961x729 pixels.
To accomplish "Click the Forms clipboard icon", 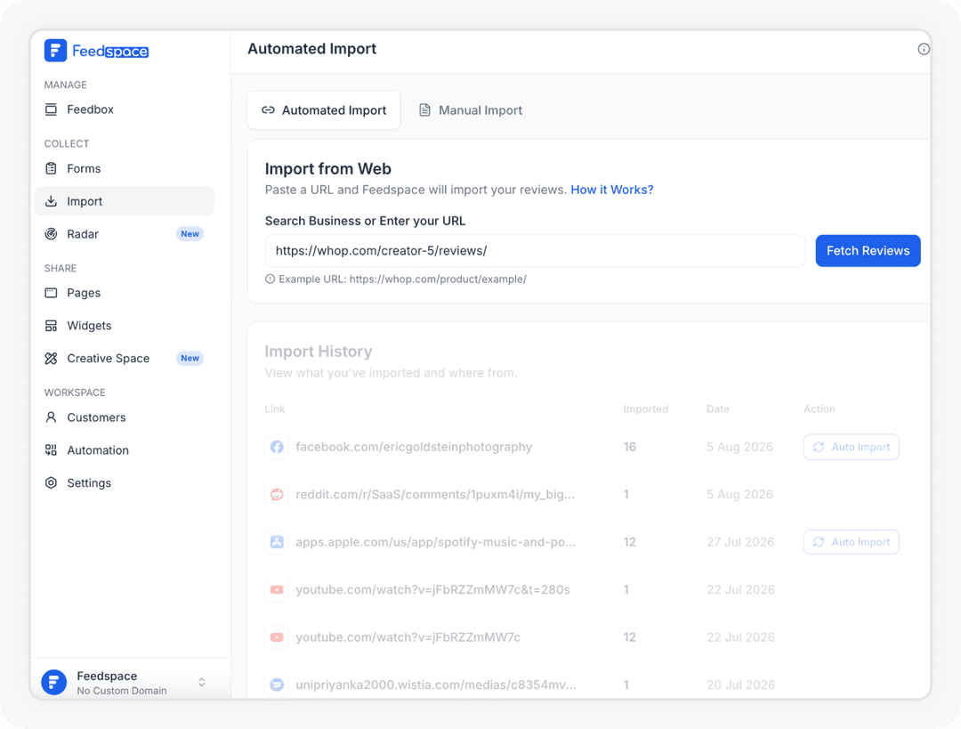I will tap(51, 168).
